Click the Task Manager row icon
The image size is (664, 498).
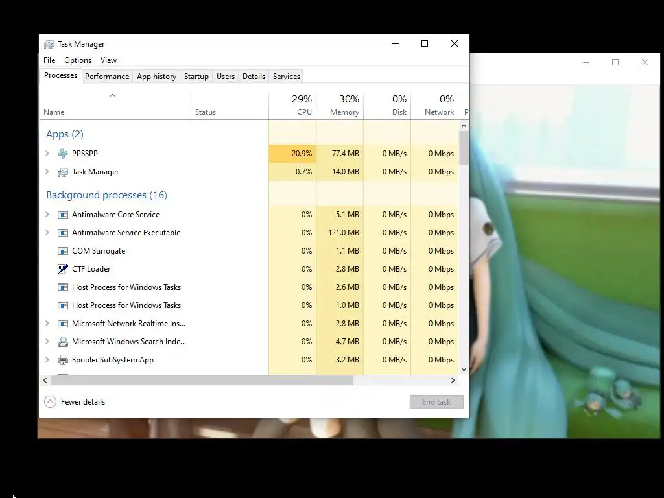(x=63, y=172)
